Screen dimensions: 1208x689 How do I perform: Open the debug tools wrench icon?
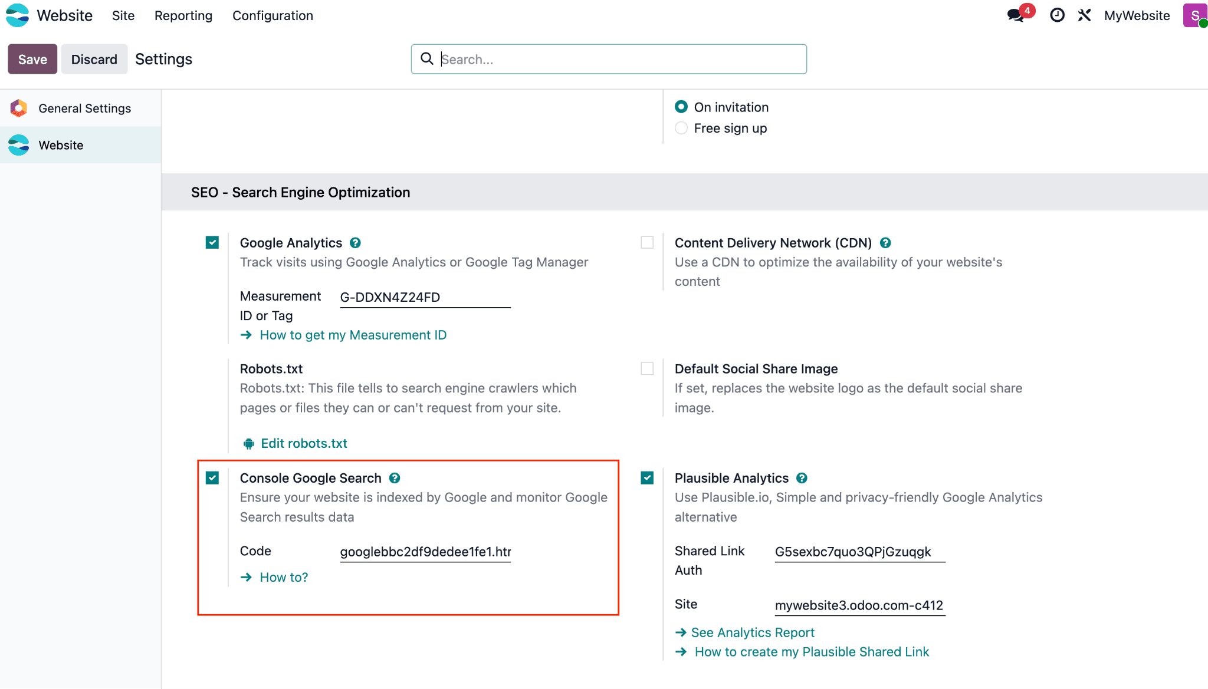[1084, 15]
